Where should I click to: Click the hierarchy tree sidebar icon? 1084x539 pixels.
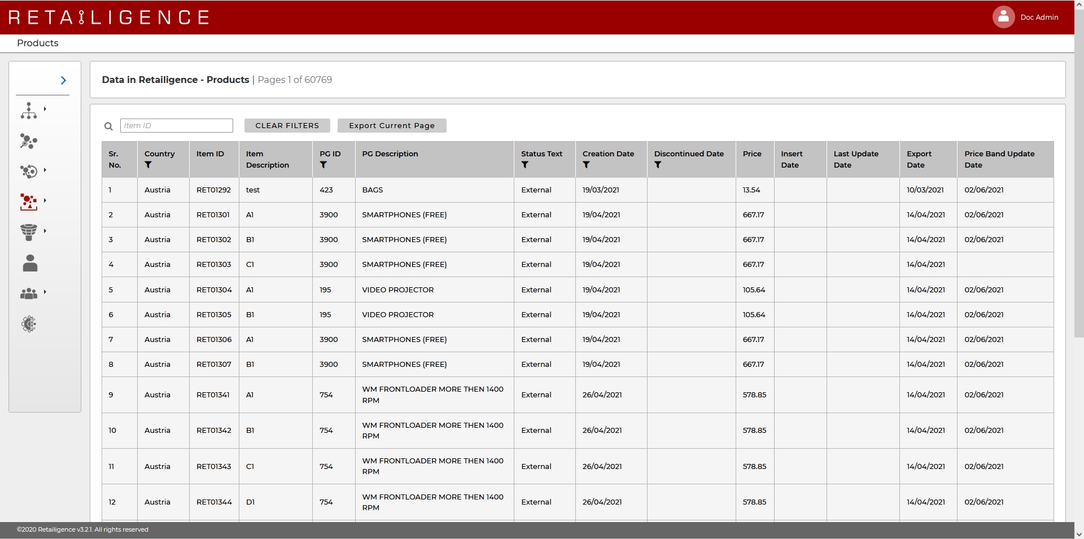point(28,111)
